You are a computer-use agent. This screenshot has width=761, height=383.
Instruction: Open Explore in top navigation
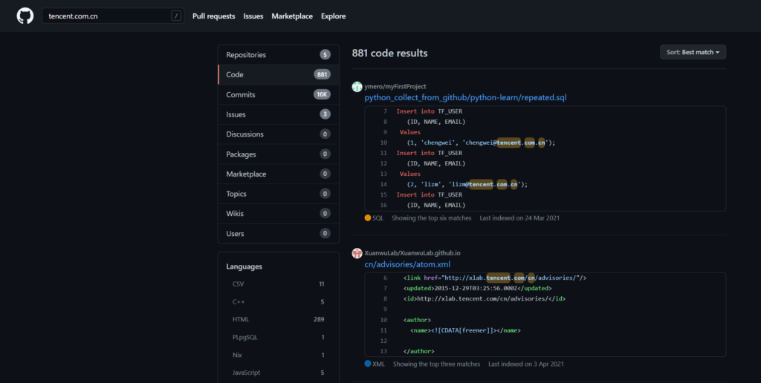pos(334,16)
